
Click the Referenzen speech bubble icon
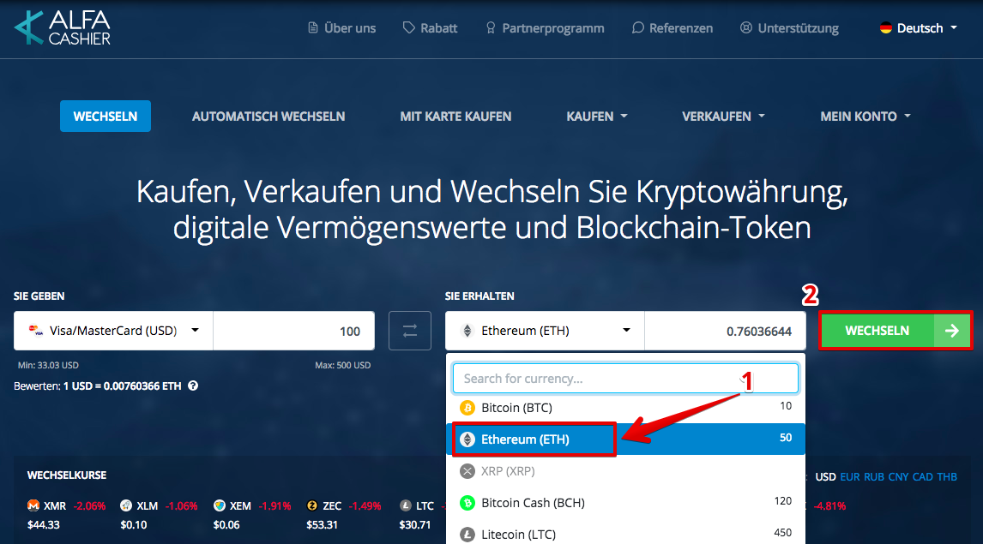[x=637, y=27]
